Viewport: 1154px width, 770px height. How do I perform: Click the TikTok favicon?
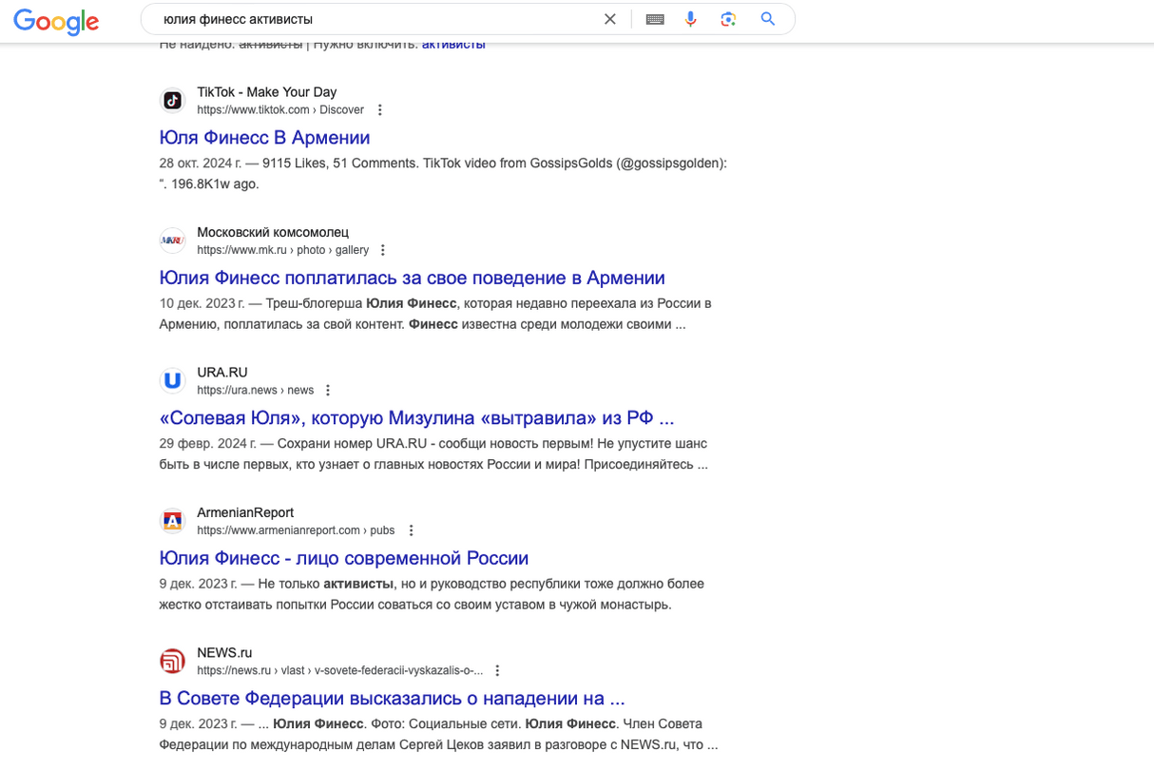coord(172,100)
